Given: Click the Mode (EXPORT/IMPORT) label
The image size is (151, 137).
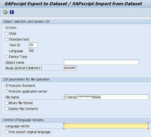Looking at the screenshot, I should point(24,68).
